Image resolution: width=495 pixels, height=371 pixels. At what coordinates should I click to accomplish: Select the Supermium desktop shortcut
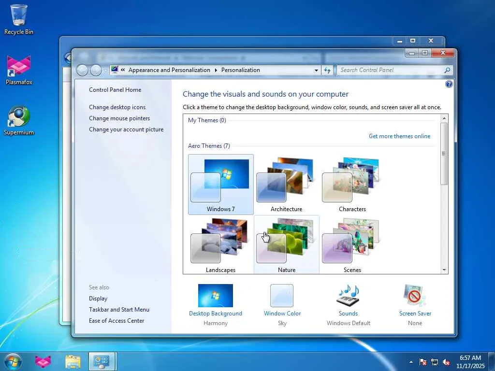point(19,120)
